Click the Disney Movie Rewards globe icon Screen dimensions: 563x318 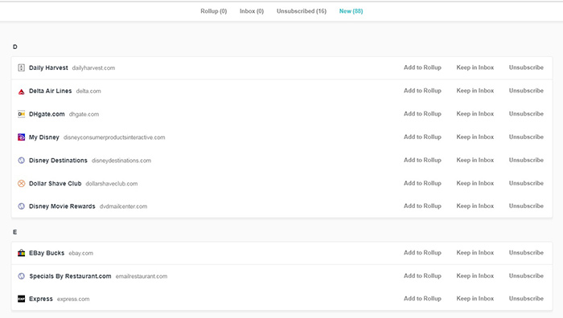[21, 206]
